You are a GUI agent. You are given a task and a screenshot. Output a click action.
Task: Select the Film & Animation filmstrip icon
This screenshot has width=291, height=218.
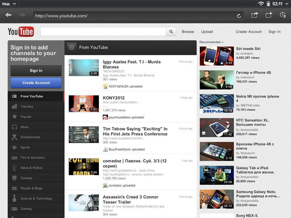[14, 158]
